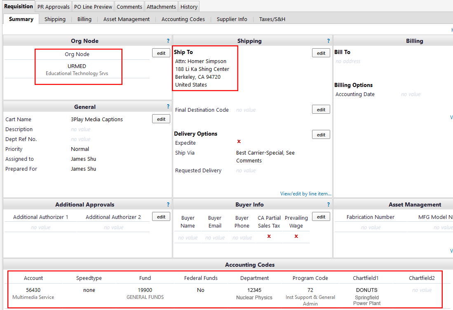The width and height of the screenshot is (453, 310).
Task: Click the Buyer Info help icon
Action: point(329,204)
